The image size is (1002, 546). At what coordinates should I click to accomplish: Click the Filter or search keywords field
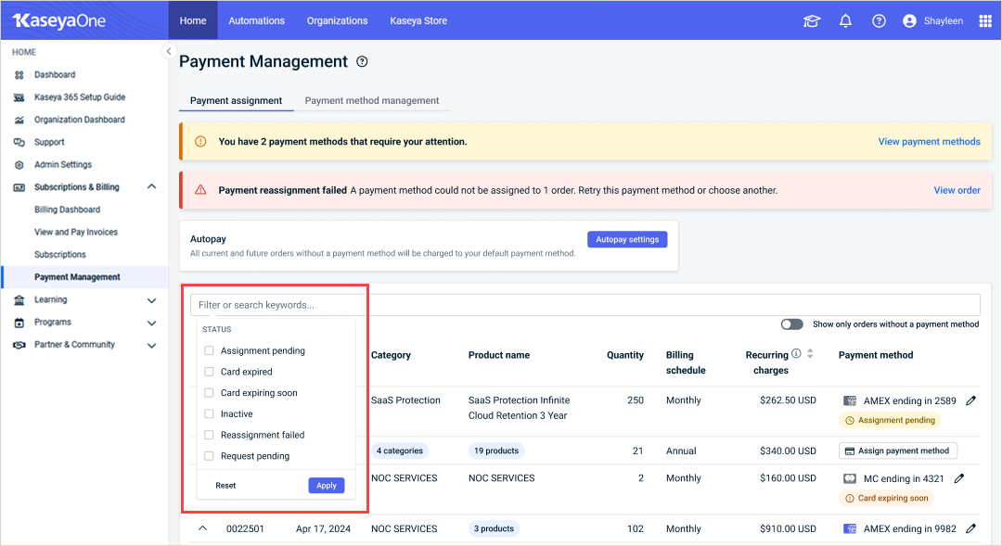584,305
